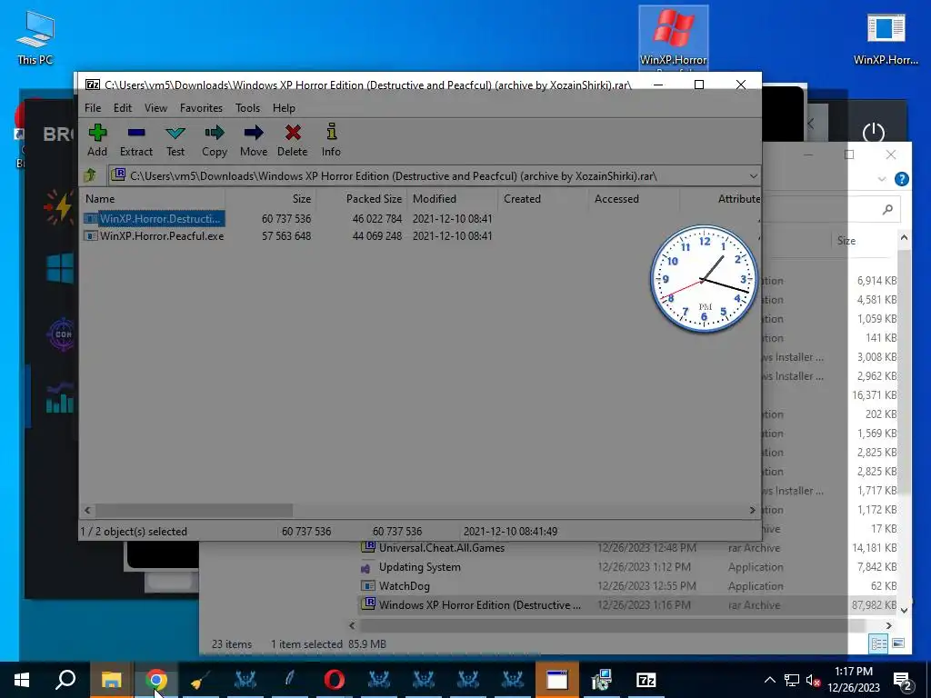Image resolution: width=931 pixels, height=698 pixels.
Task: Click Explorer vertical scrollbar up arrow
Action: (x=904, y=237)
